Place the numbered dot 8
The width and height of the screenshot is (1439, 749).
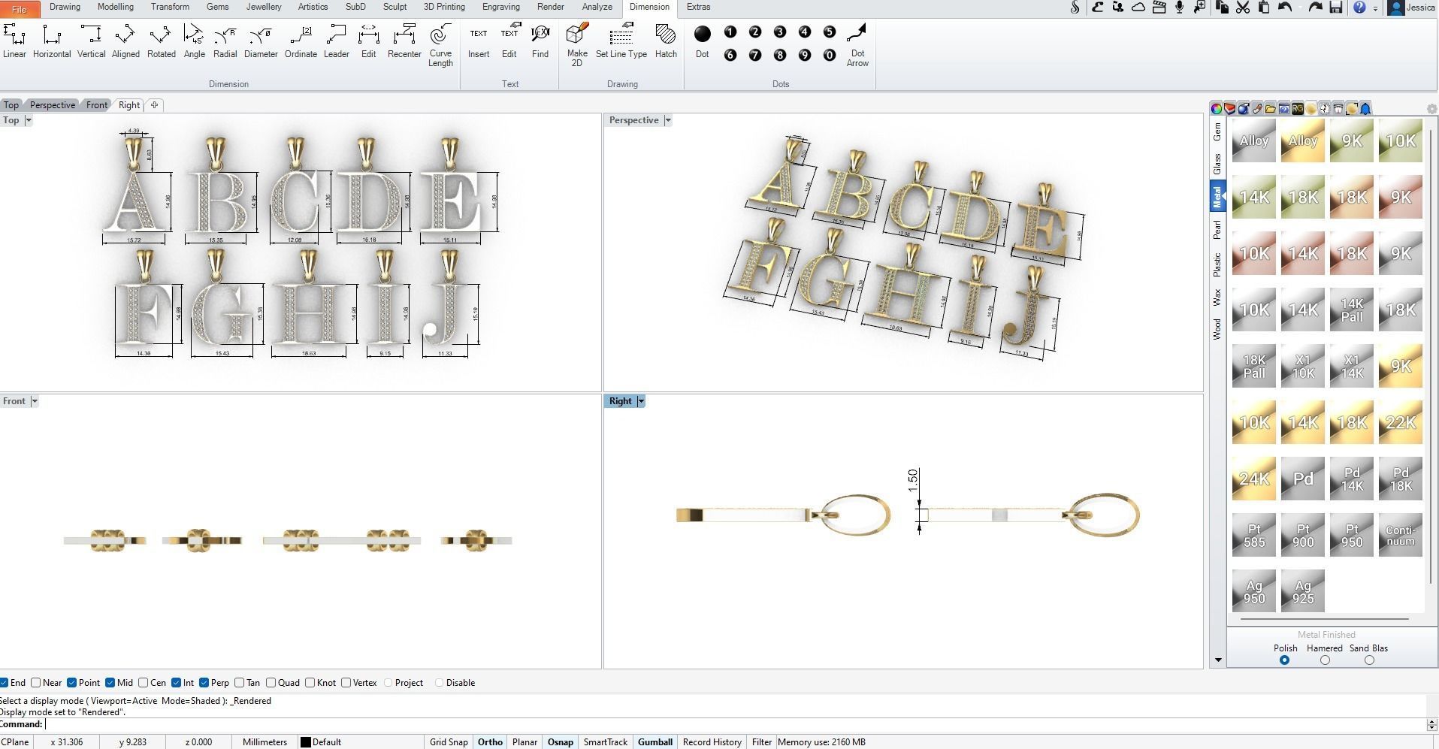(780, 55)
